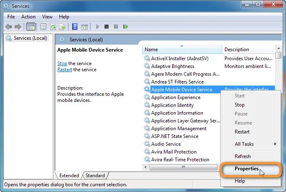This screenshot has width=286, height=192.
Task: Select Services (Local) in the tree
Action: [x=27, y=38]
